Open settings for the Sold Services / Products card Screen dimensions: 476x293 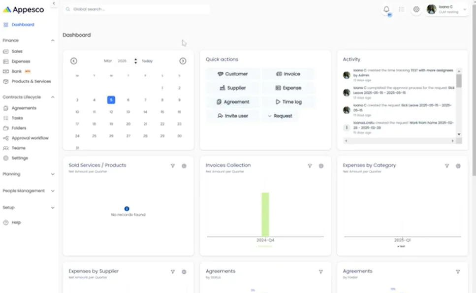click(x=184, y=166)
